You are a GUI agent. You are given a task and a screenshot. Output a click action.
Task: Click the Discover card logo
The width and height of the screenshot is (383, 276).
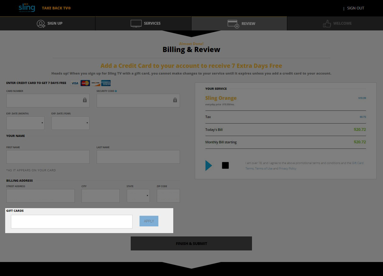tap(95, 83)
